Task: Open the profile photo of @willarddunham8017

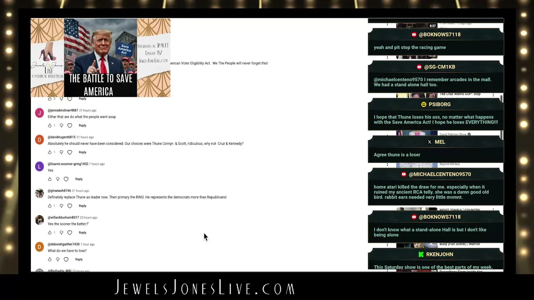Action: point(39,220)
